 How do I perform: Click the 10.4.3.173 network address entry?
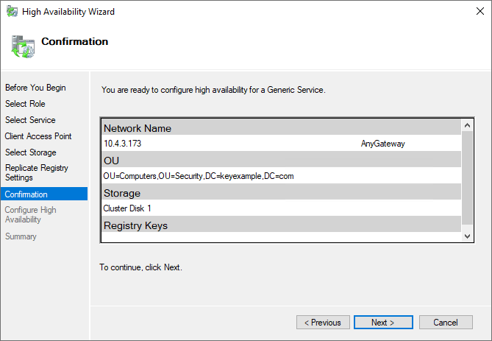pyautogui.click(x=123, y=144)
